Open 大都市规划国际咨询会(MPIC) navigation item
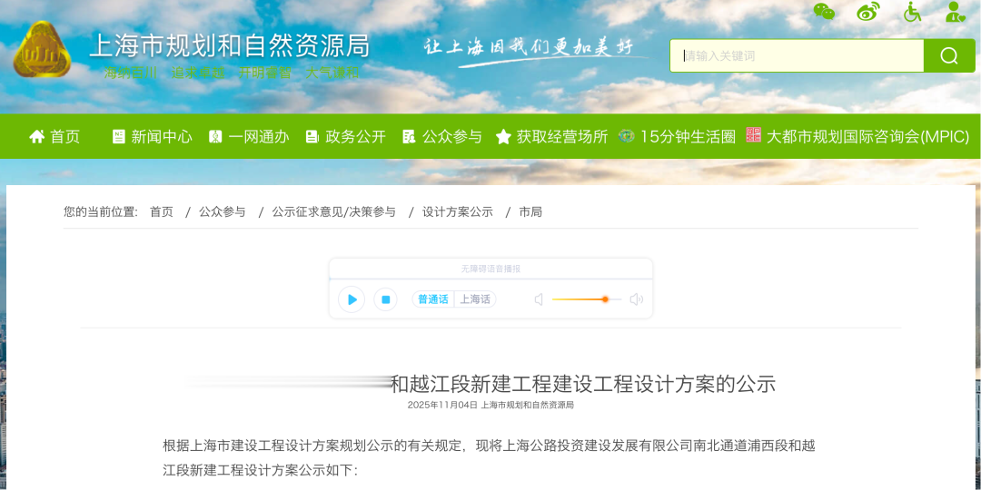Screen dimensions: 981x490 coord(867,136)
